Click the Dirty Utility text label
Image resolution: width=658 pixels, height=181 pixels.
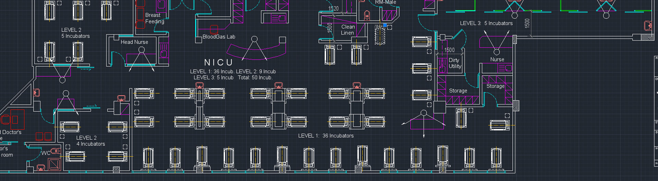455,63
